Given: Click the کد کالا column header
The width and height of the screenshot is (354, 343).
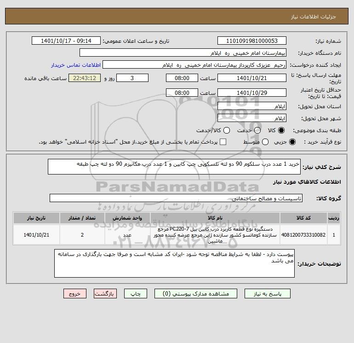Looking at the screenshot, I should pos(303,218).
